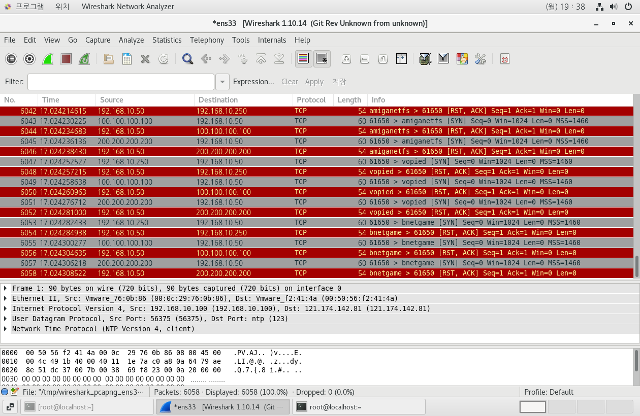
Task: Open the File menu
Action: click(10, 40)
